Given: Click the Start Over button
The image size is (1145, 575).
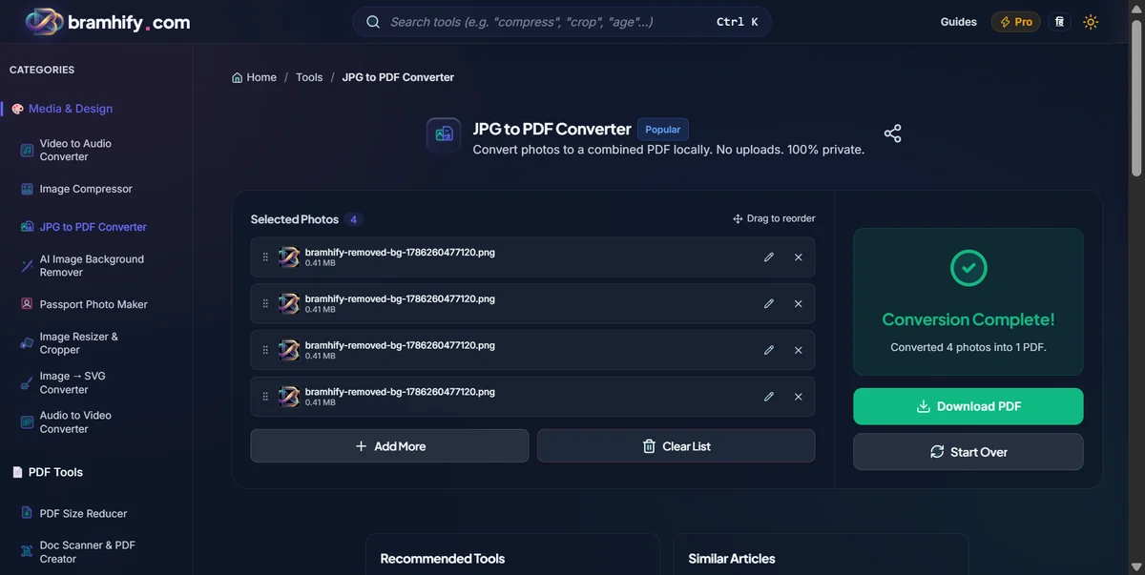Looking at the screenshot, I should [968, 452].
